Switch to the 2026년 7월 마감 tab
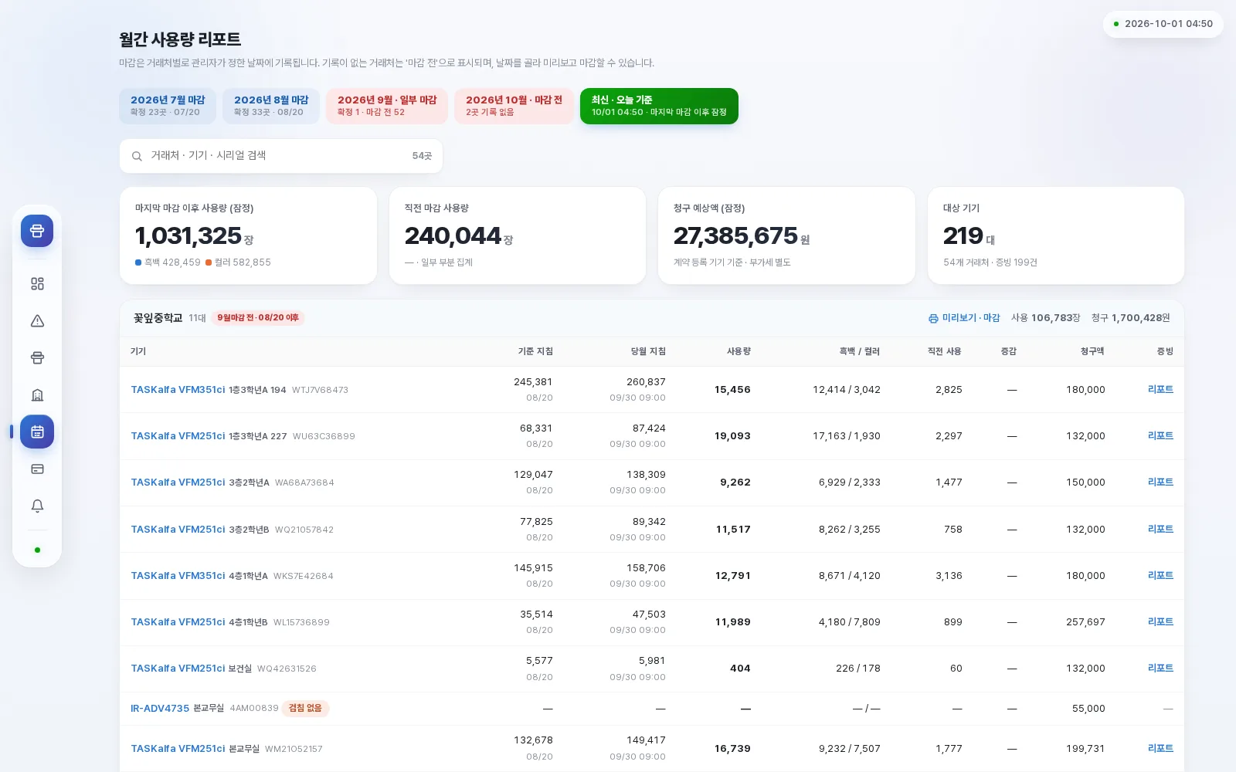Screen dimensions: 1236x772 (168, 106)
